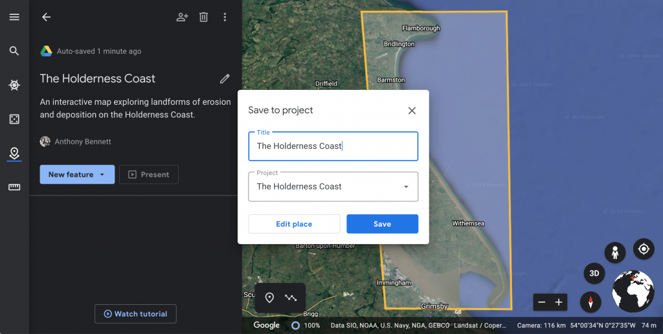Image resolution: width=663 pixels, height=334 pixels.
Task: Open the three-dot more options menu
Action: 225,17
